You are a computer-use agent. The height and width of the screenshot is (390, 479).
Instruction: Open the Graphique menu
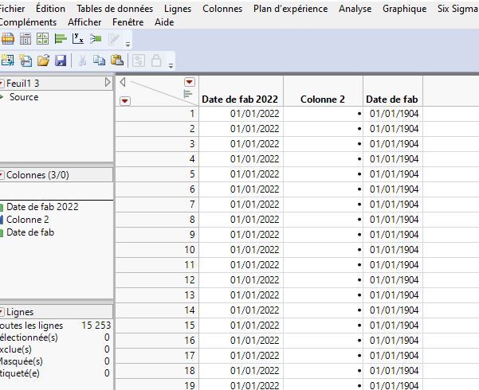404,9
